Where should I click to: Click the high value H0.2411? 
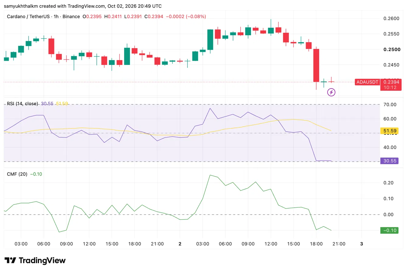pyautogui.click(x=113, y=16)
